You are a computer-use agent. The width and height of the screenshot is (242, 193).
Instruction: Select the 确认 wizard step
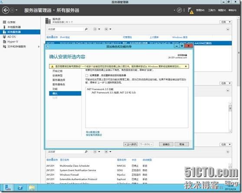(65, 93)
